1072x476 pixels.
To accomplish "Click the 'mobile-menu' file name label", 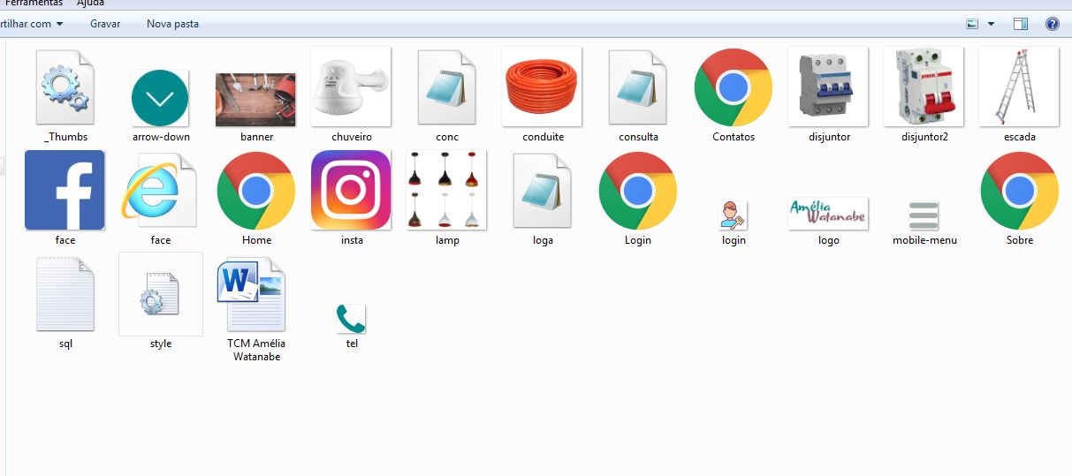I will point(924,240).
